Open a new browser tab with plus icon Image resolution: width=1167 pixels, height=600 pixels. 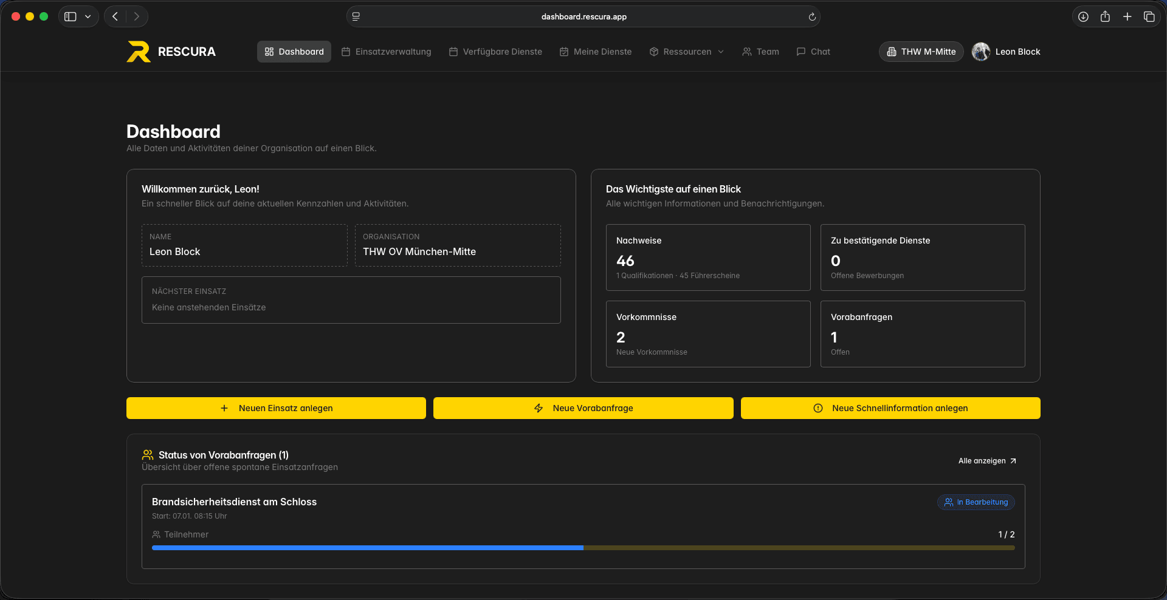[x=1127, y=16]
